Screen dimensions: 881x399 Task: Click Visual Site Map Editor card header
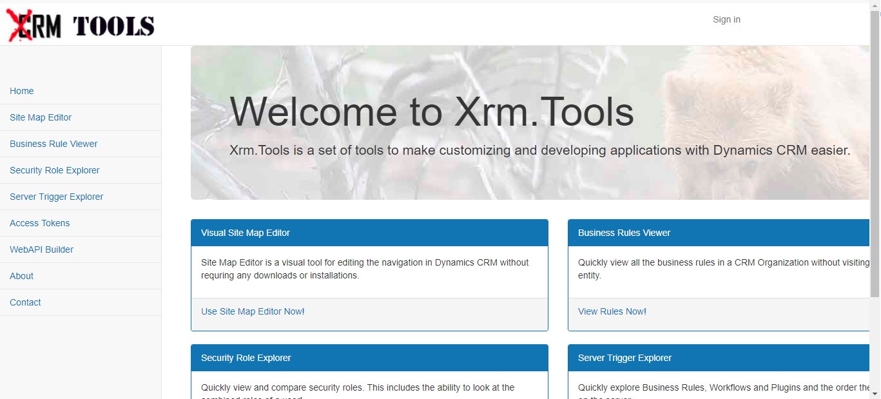pyautogui.click(x=369, y=233)
